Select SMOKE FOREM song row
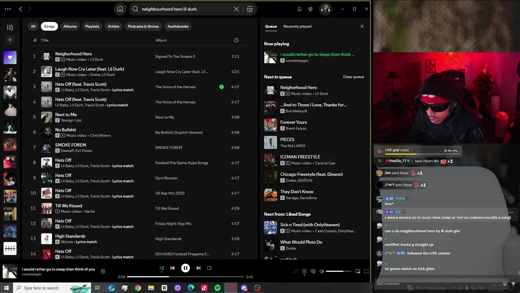 point(140,148)
